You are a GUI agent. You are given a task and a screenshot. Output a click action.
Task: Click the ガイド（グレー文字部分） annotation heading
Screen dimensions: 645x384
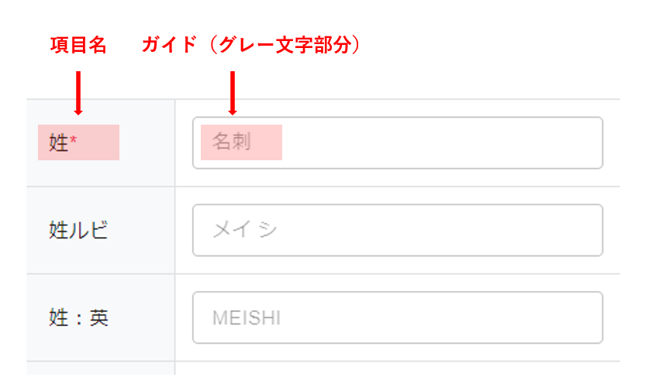point(252,46)
